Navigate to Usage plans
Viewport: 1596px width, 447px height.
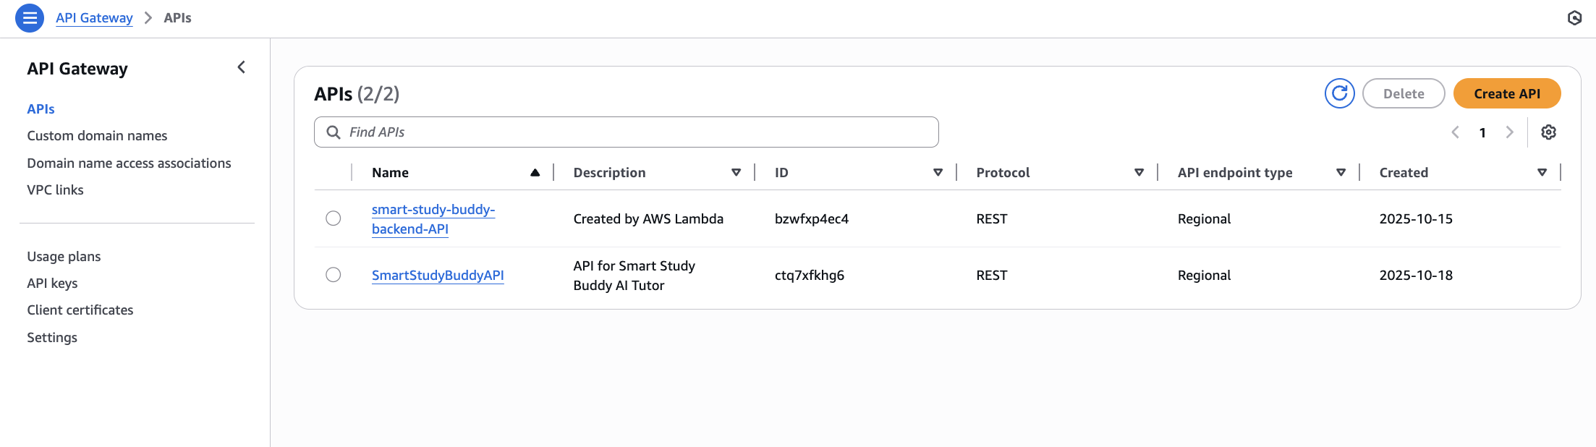pos(64,257)
